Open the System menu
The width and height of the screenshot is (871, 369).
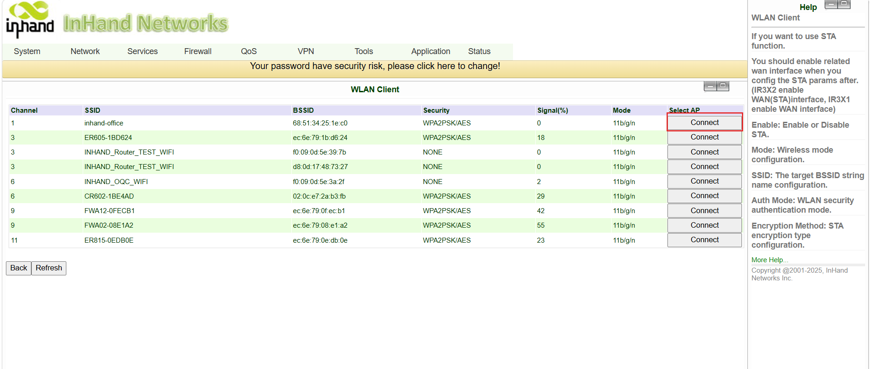[27, 51]
